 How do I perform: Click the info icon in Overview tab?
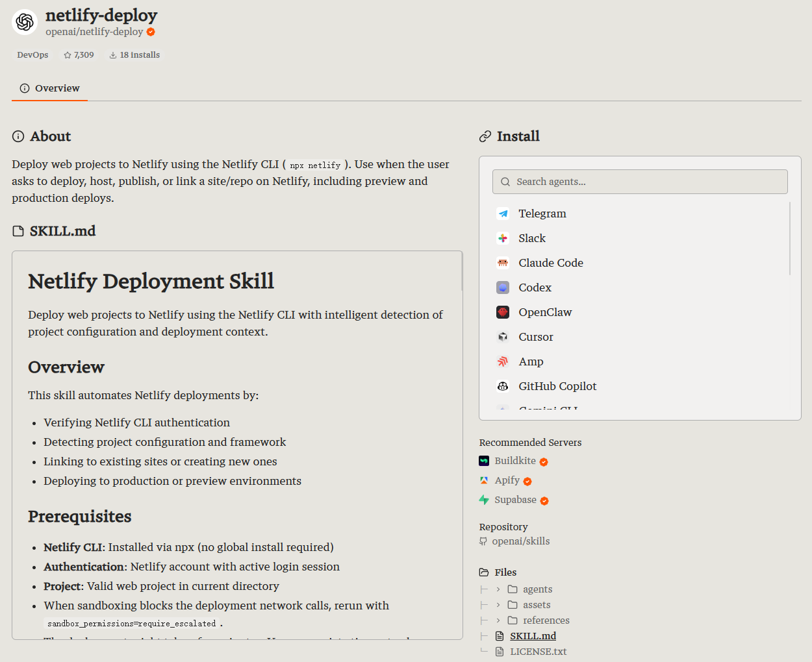coord(25,88)
